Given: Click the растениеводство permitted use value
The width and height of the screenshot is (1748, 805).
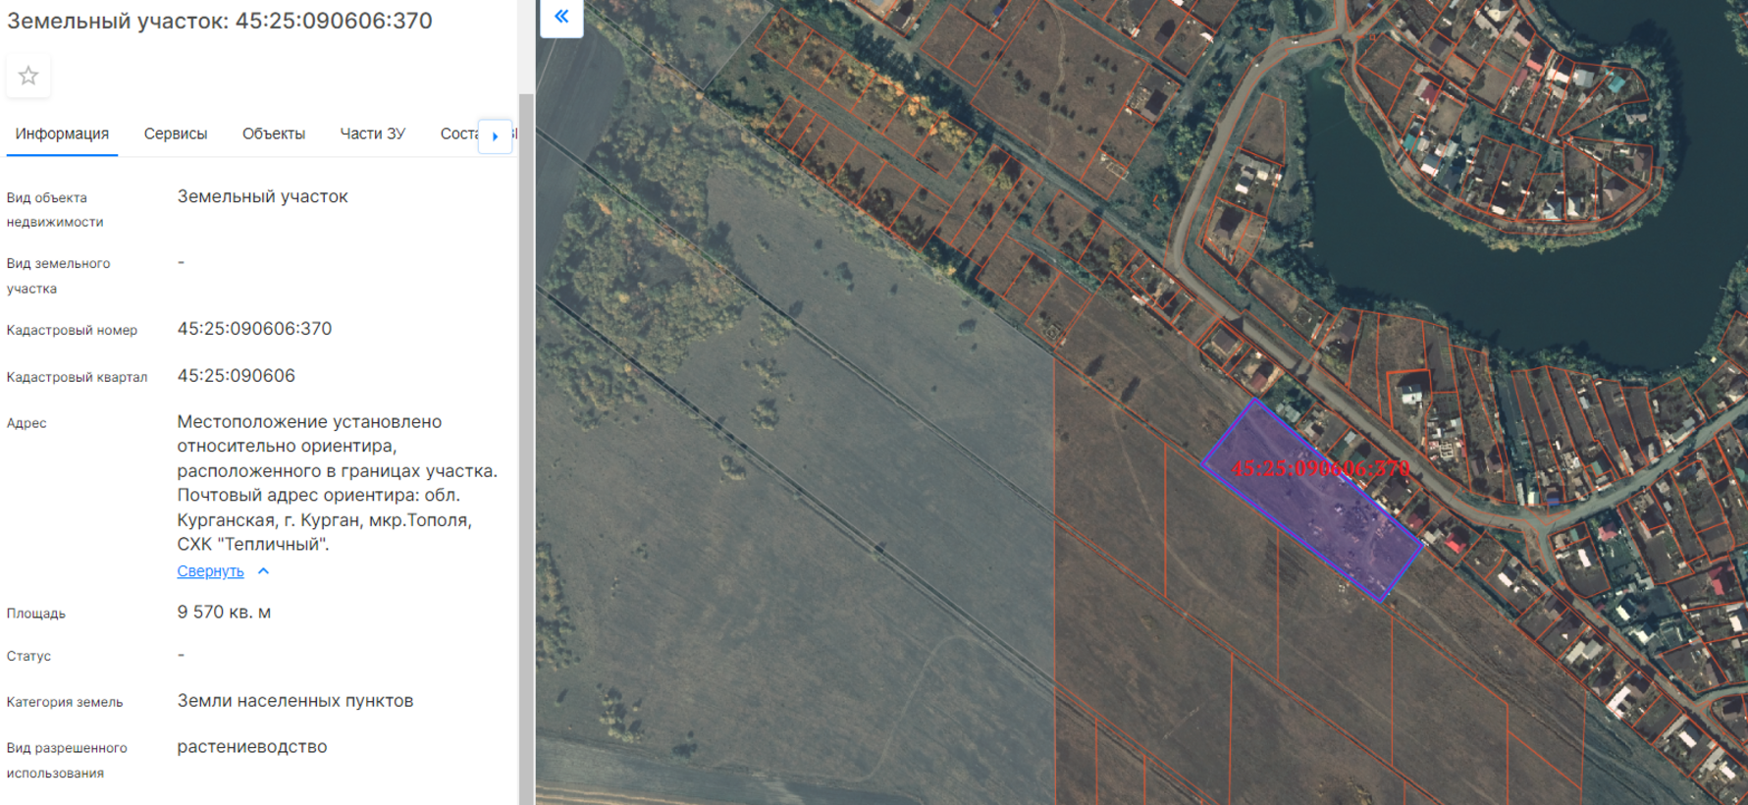Looking at the screenshot, I should 252,747.
